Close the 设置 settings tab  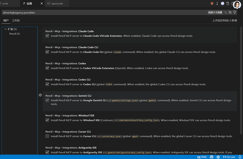(42, 4)
